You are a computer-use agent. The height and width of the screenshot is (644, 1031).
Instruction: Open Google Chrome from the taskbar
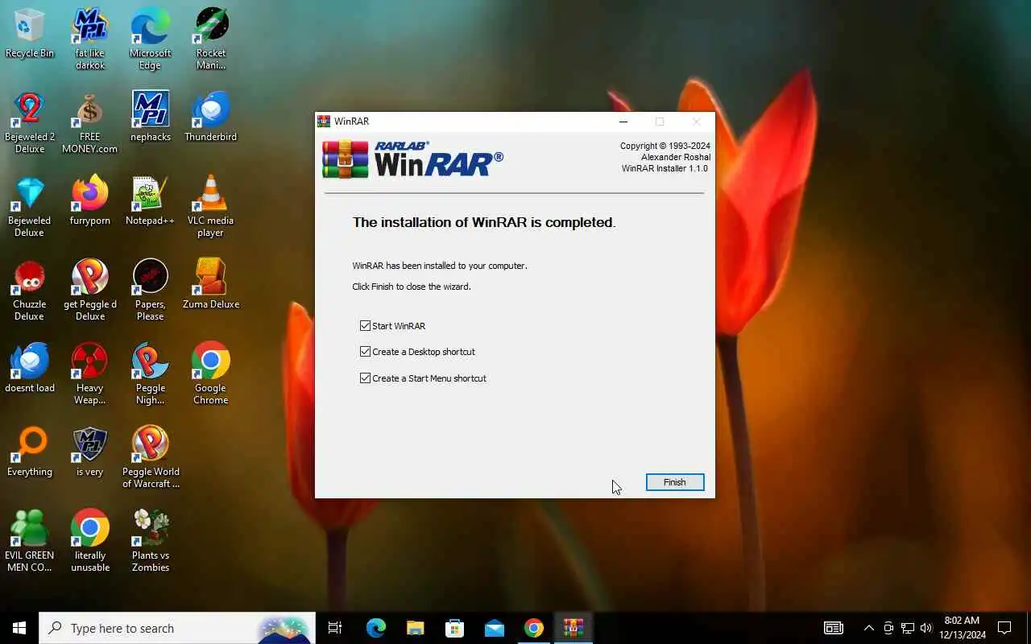pyautogui.click(x=533, y=628)
